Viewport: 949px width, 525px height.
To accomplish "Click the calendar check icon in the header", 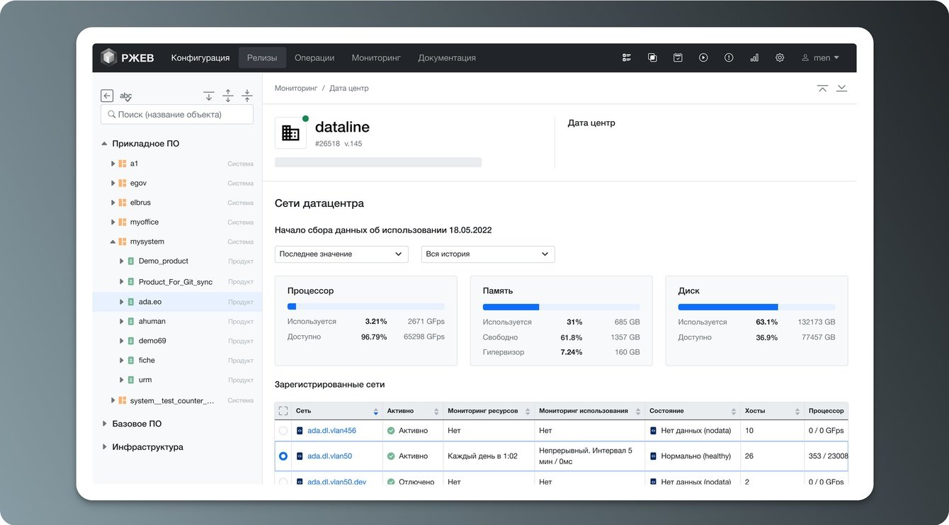I will click(678, 58).
